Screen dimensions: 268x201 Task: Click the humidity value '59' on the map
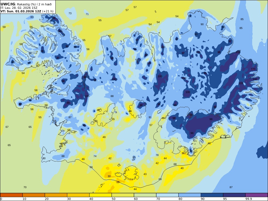(4, 27)
